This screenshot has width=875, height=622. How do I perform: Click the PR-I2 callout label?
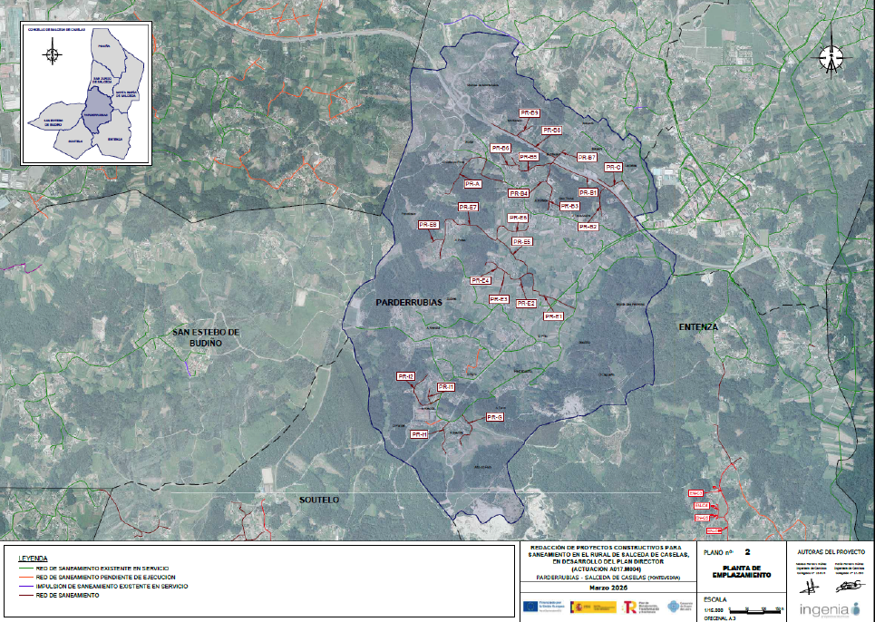coord(405,375)
